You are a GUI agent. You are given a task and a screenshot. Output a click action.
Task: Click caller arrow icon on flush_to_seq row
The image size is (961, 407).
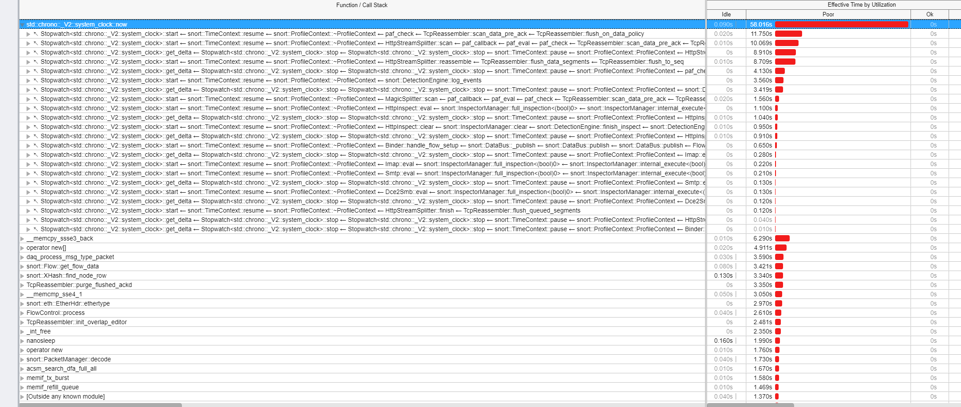[x=36, y=62]
